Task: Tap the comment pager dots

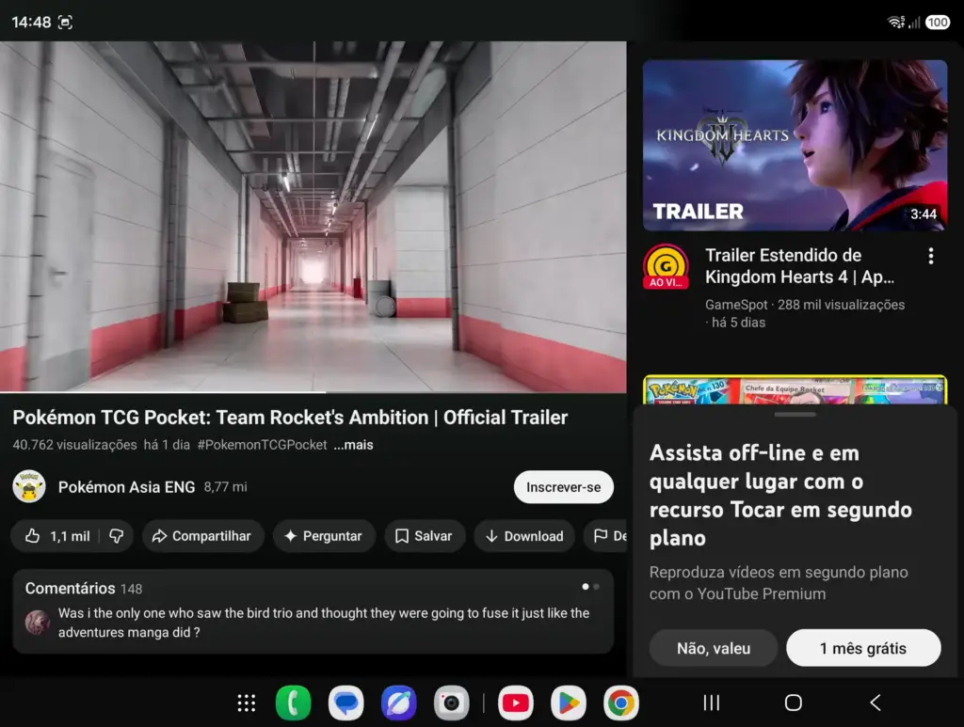Action: coord(590,587)
